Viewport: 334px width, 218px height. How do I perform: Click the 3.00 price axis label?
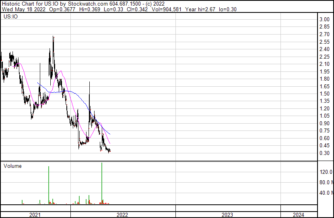[x=325, y=19]
